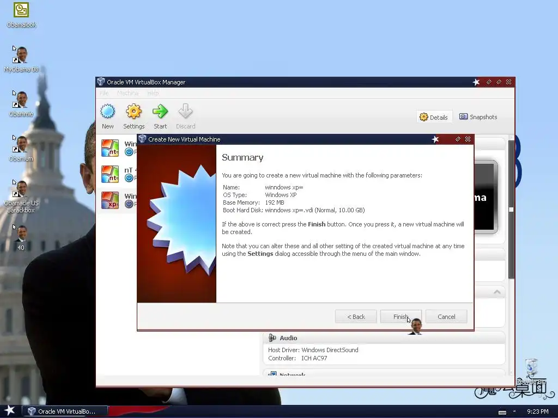Click the Finish button in the wizard
558x418 pixels.
[x=401, y=316]
